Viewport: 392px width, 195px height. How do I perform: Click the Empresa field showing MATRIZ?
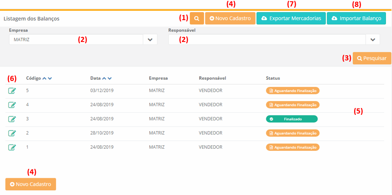76,39
